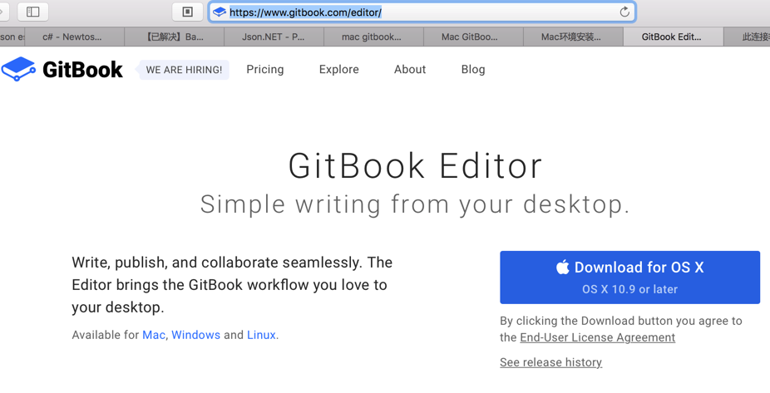Download GitBook Editor for OS X
Screen dimensions: 770x393
629,277
